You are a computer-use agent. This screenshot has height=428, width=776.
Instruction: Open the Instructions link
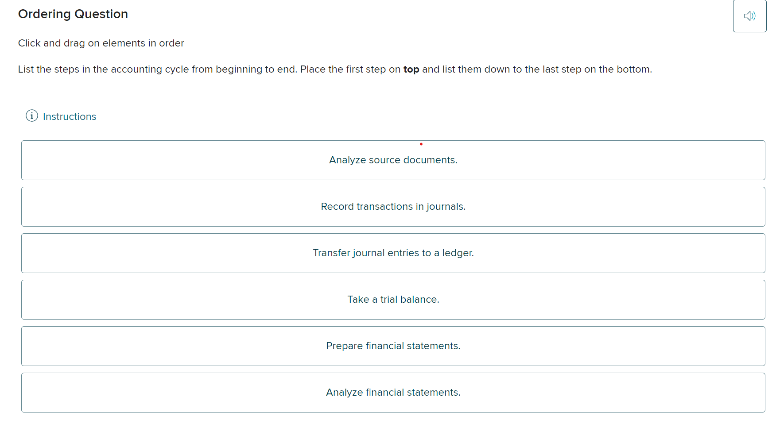[x=69, y=116]
